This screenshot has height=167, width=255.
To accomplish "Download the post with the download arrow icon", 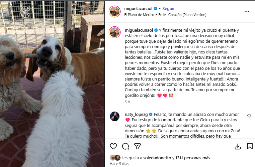I will pyautogui.click(x=238, y=146).
